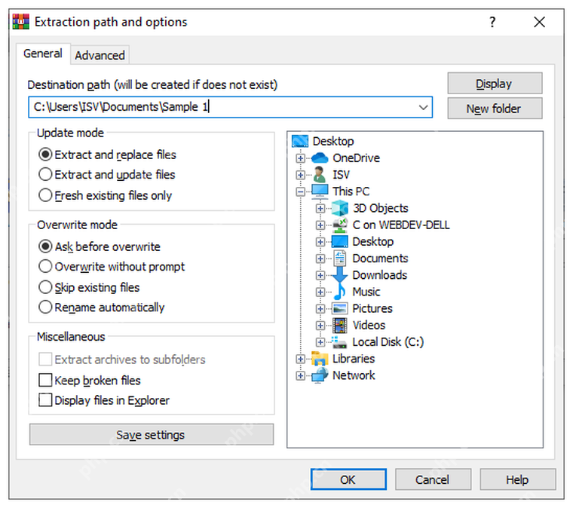Screen dimensions: 573x508
Task: Expand the C on WEBDEV-DELL node
Action: click(x=320, y=225)
